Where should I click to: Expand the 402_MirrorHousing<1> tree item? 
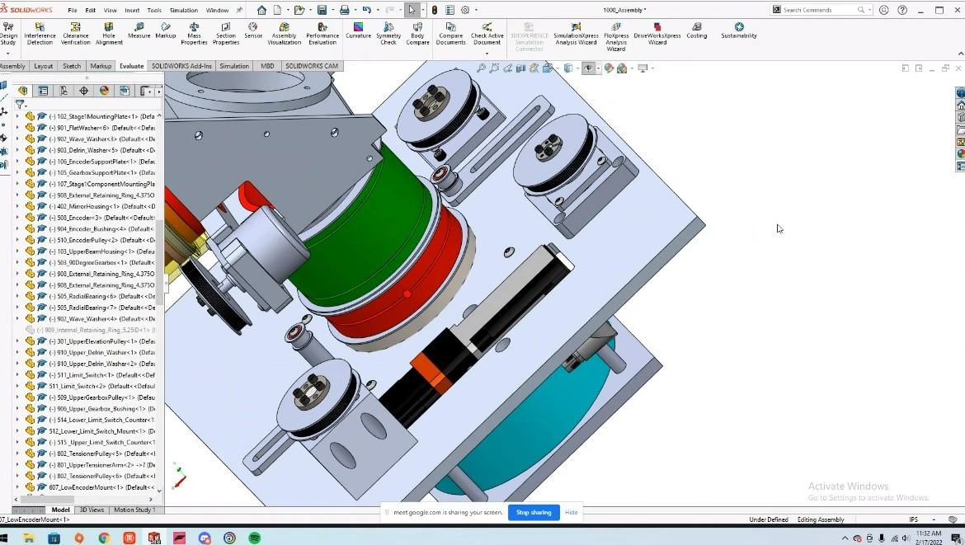17,206
